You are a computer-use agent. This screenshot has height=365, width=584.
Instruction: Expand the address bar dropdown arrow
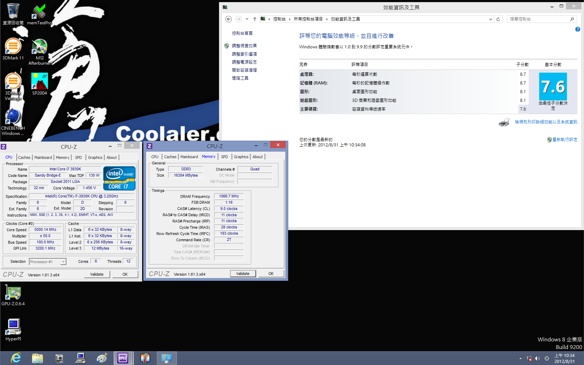pos(490,19)
